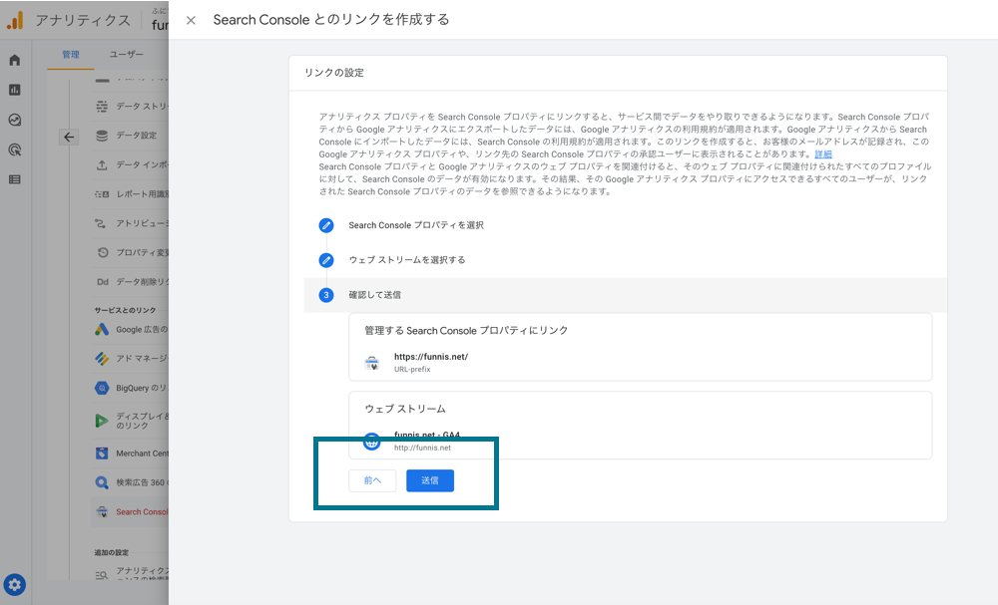Open ディスプレイ&ビデオ 360 のリンク item
This screenshot has height=605, width=998.
132,421
